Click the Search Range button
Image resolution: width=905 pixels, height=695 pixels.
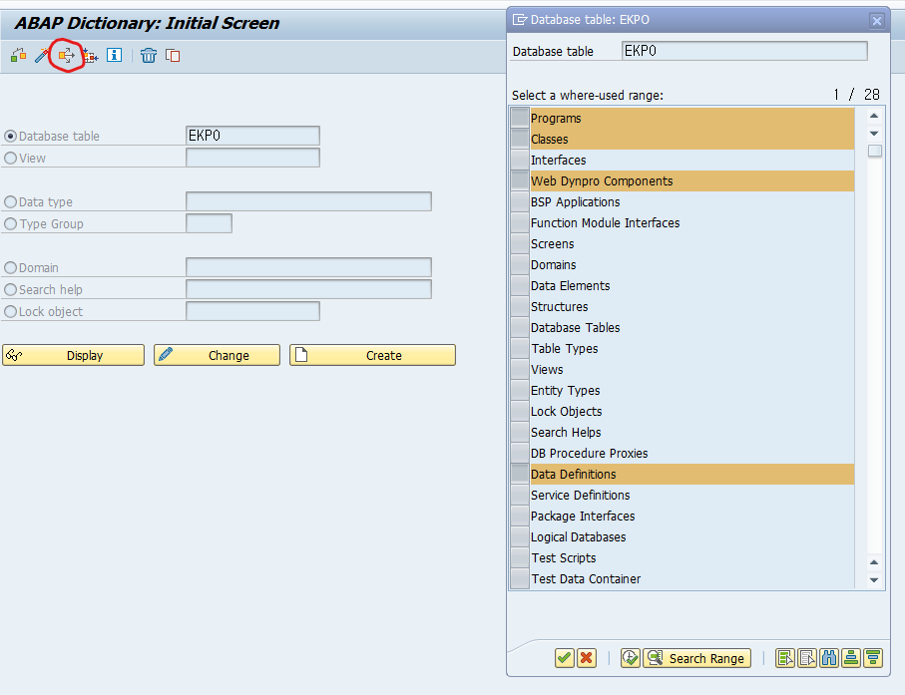point(696,658)
